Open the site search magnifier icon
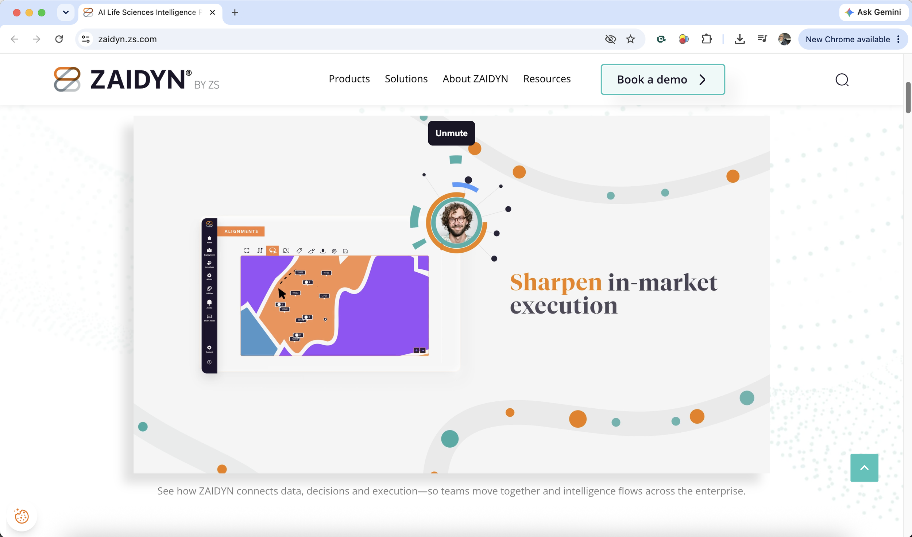 [x=842, y=79]
